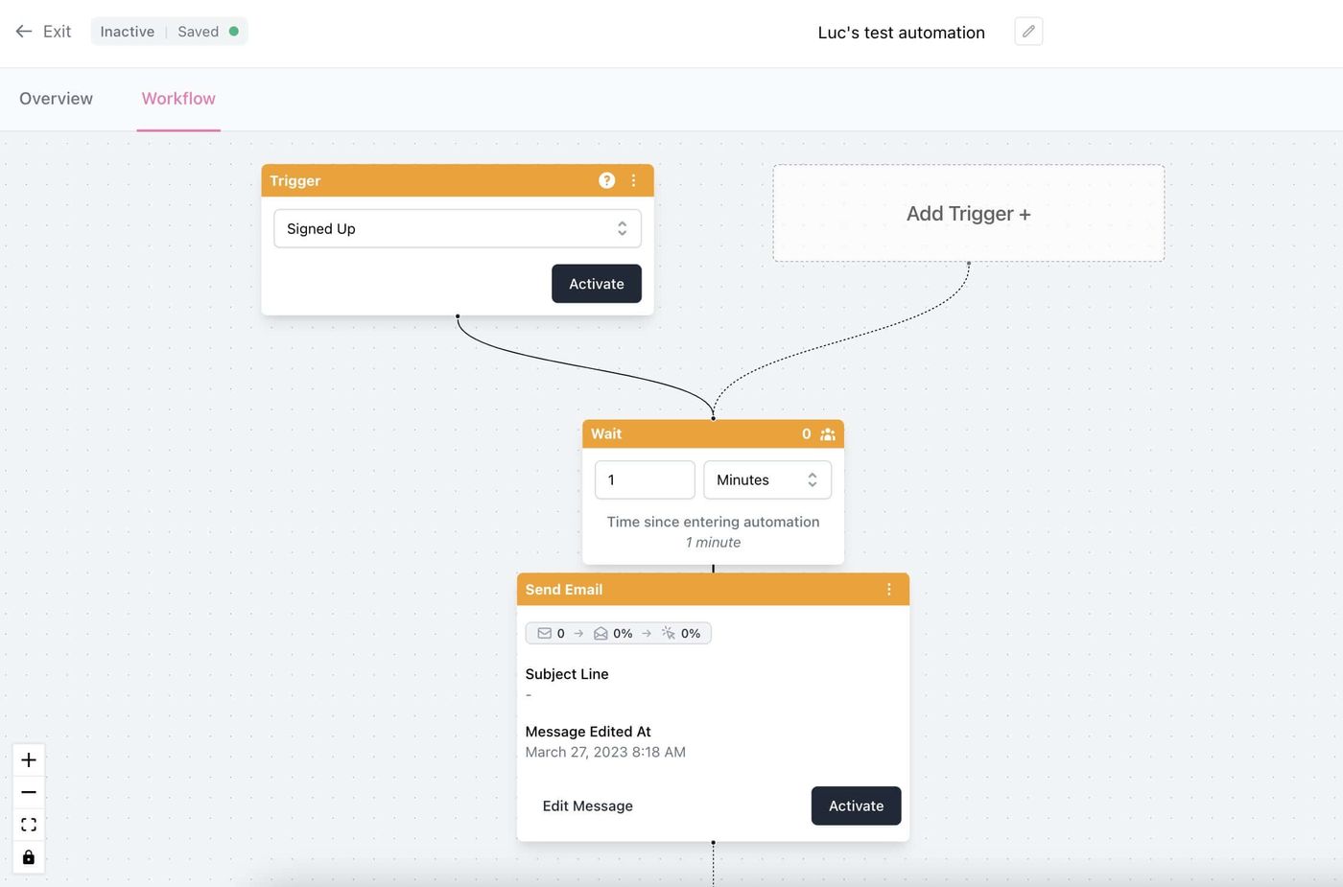Click the pencil icon to rename automation
This screenshot has width=1343, height=887.
[1028, 32]
